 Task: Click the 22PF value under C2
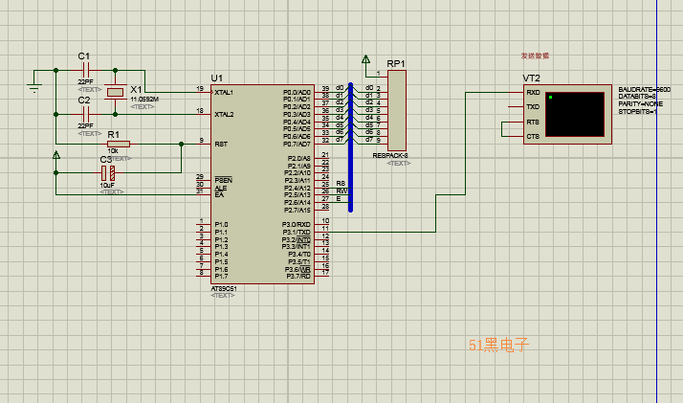coord(86,126)
